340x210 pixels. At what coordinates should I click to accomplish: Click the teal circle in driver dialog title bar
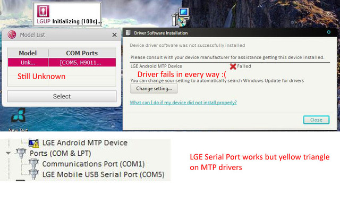coord(329,32)
